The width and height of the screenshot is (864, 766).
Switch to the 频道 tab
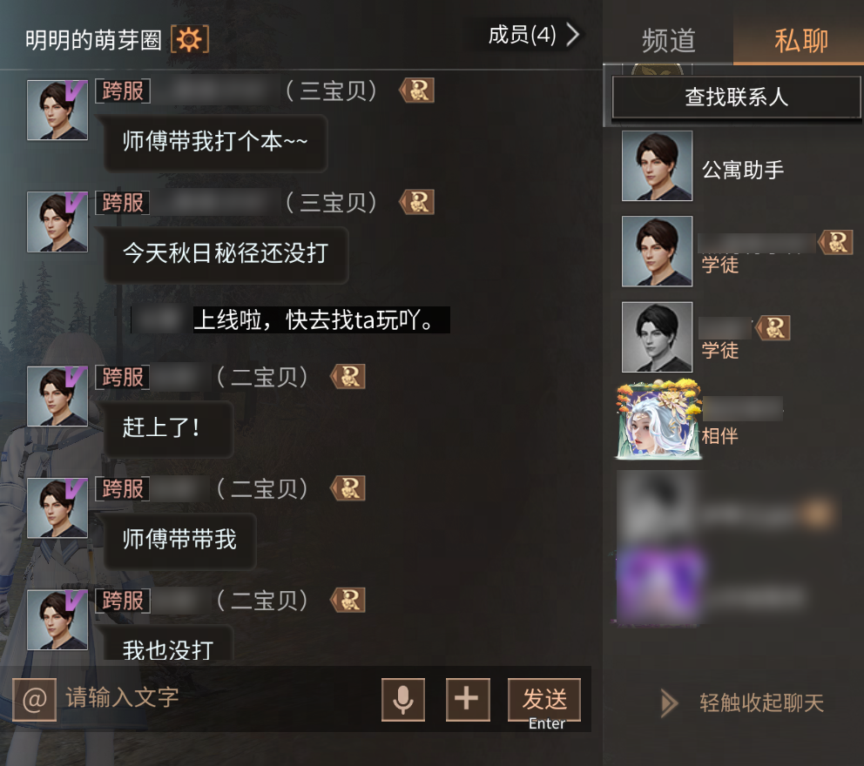tap(668, 41)
